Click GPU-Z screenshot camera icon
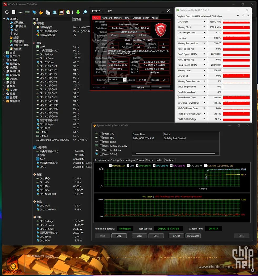The width and height of the screenshot is (258, 276). 238,16
